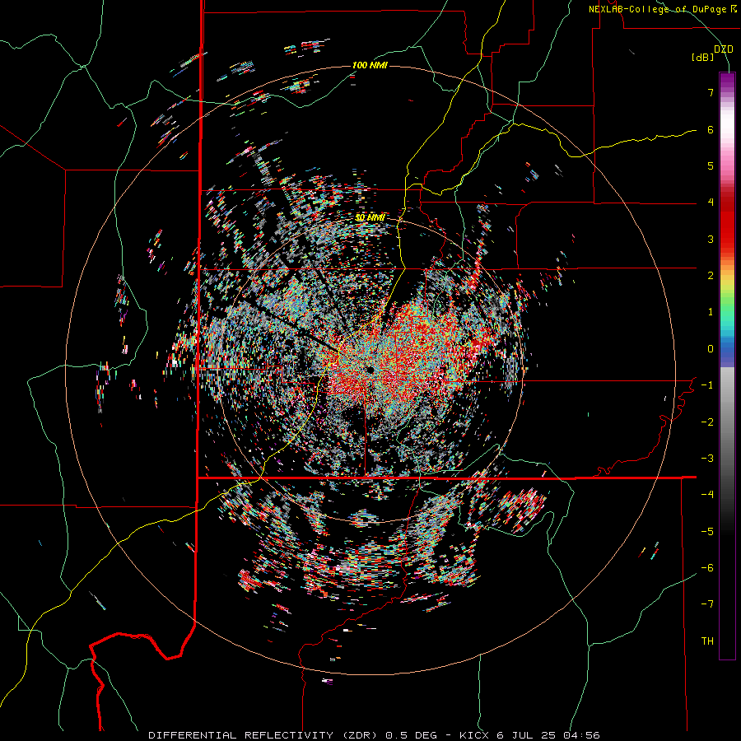Click the 50 NMI range ring label
This screenshot has width=741, height=741.
(370, 217)
